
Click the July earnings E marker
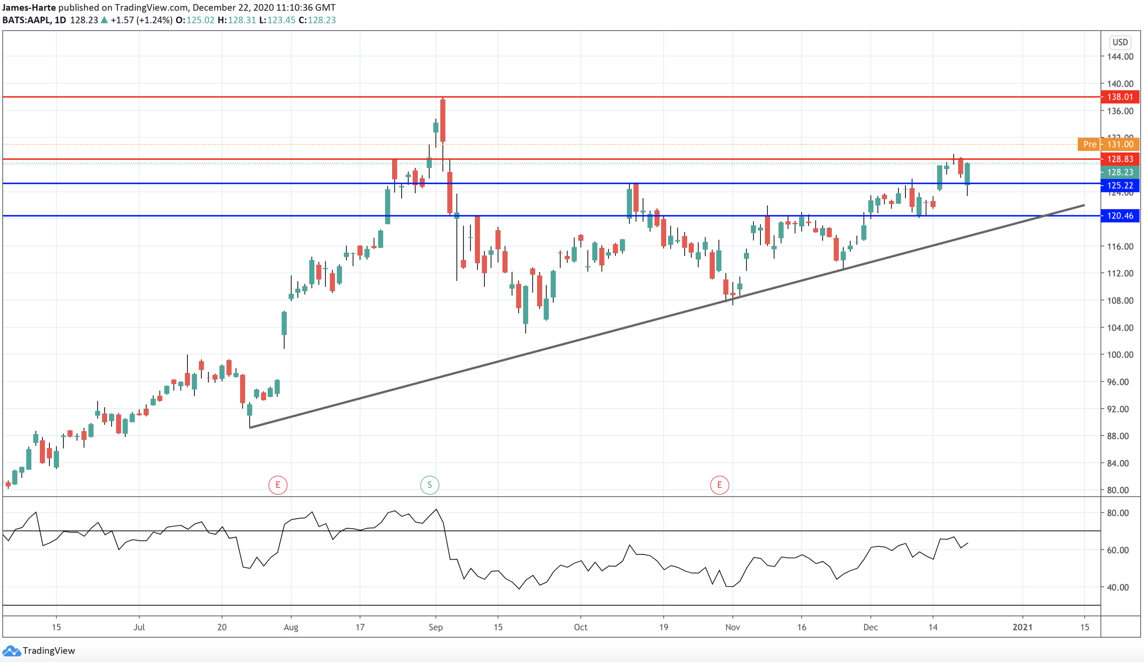pos(278,485)
